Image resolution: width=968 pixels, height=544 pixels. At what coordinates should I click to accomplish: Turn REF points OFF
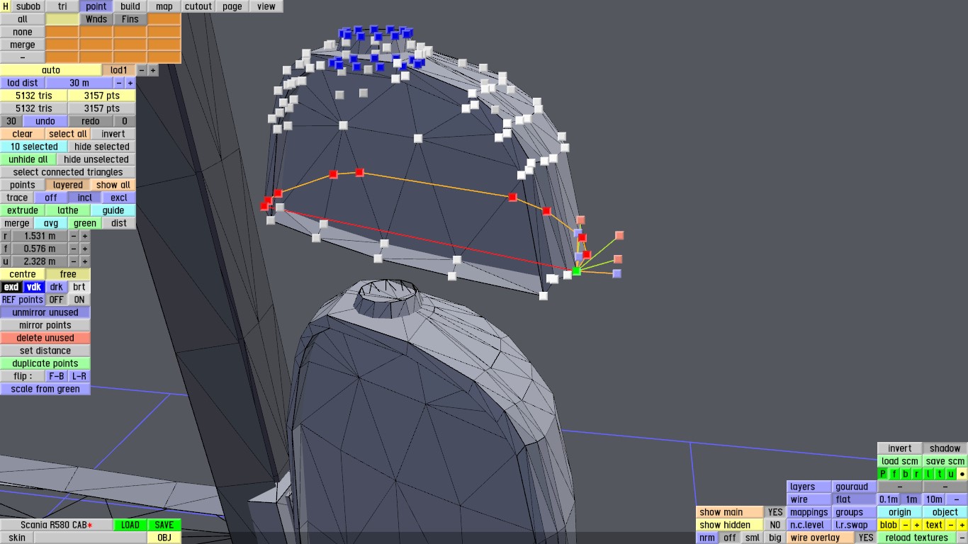pos(57,300)
